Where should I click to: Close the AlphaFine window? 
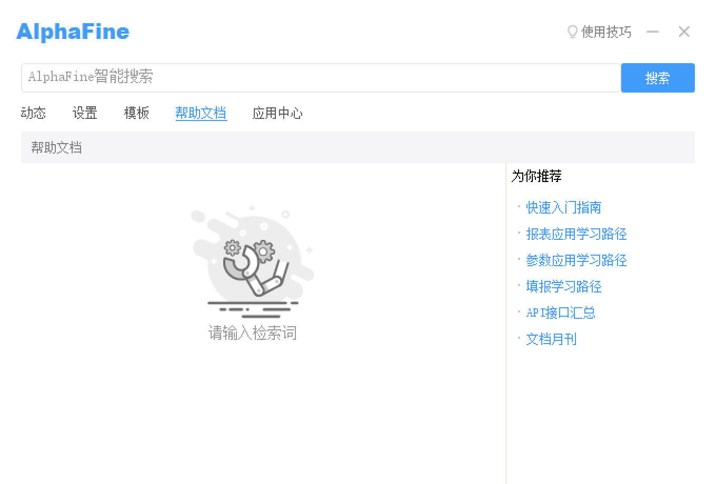coord(684,32)
